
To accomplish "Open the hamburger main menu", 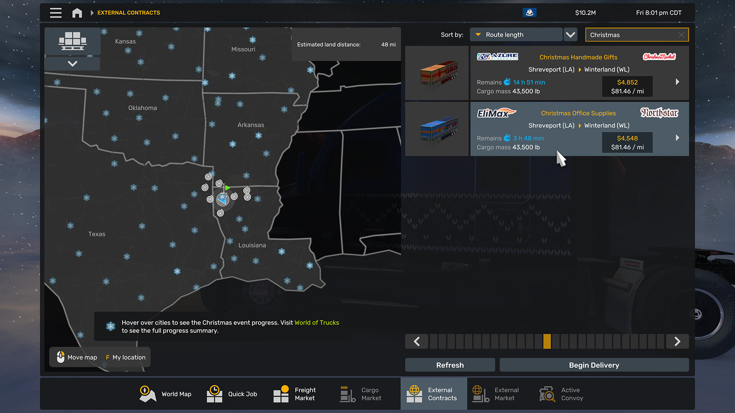I will pos(56,13).
